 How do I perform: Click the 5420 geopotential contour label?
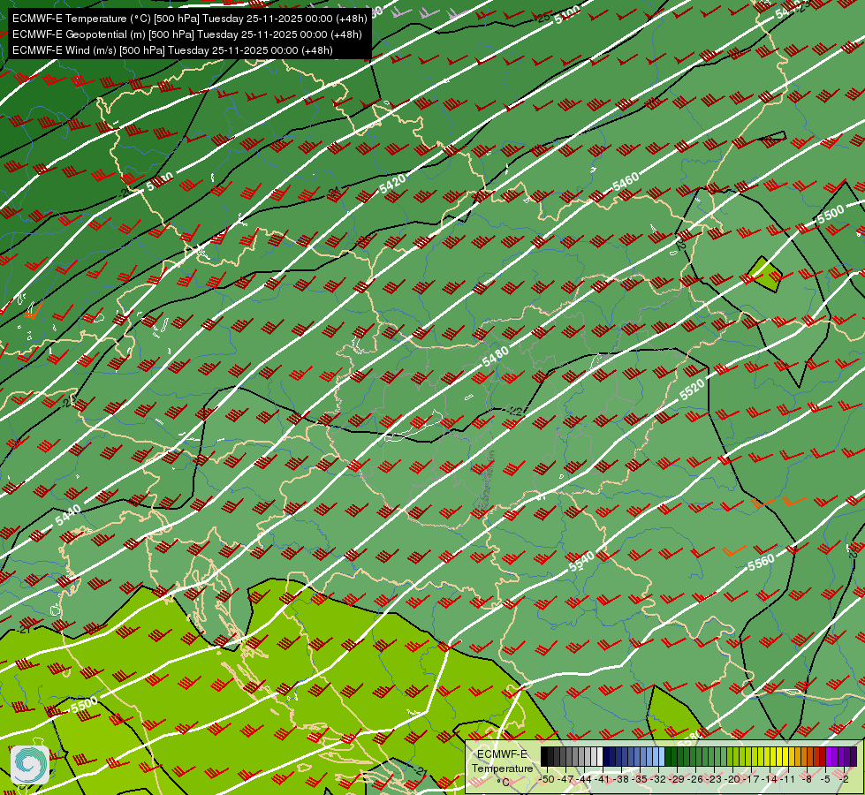coord(393,184)
